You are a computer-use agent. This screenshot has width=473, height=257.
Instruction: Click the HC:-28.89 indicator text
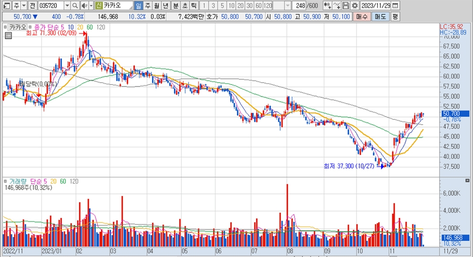[453, 32]
